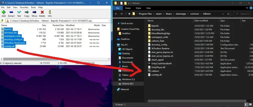Open the View ribbon tab in Explorer
The height and width of the screenshot is (107, 253).
tap(148, 8)
